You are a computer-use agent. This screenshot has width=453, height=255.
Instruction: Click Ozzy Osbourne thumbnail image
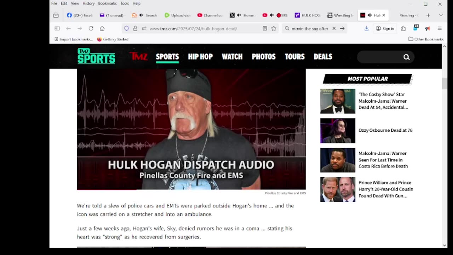click(338, 131)
